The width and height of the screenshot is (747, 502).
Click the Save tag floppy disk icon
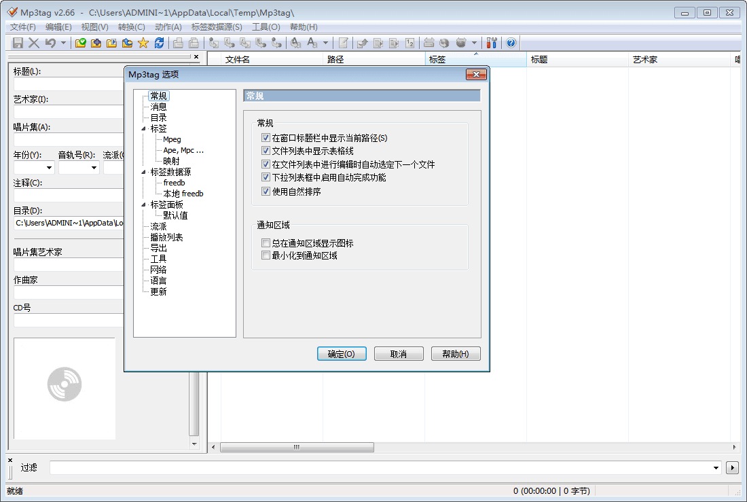point(18,43)
